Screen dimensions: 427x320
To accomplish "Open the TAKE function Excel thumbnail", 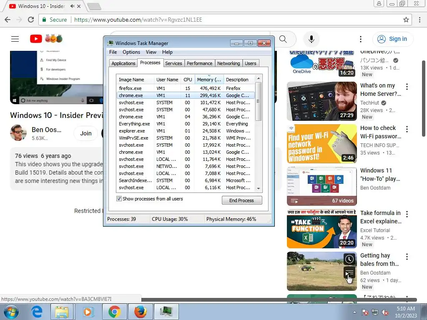I will click(322, 229).
